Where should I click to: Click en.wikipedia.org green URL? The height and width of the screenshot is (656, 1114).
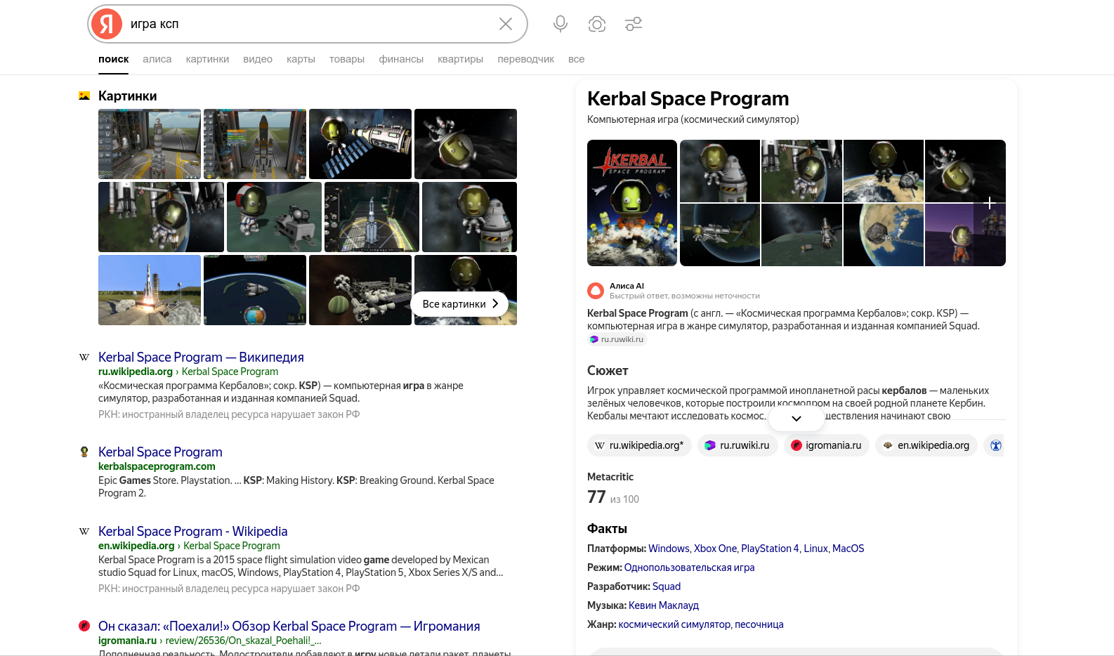pos(136,546)
